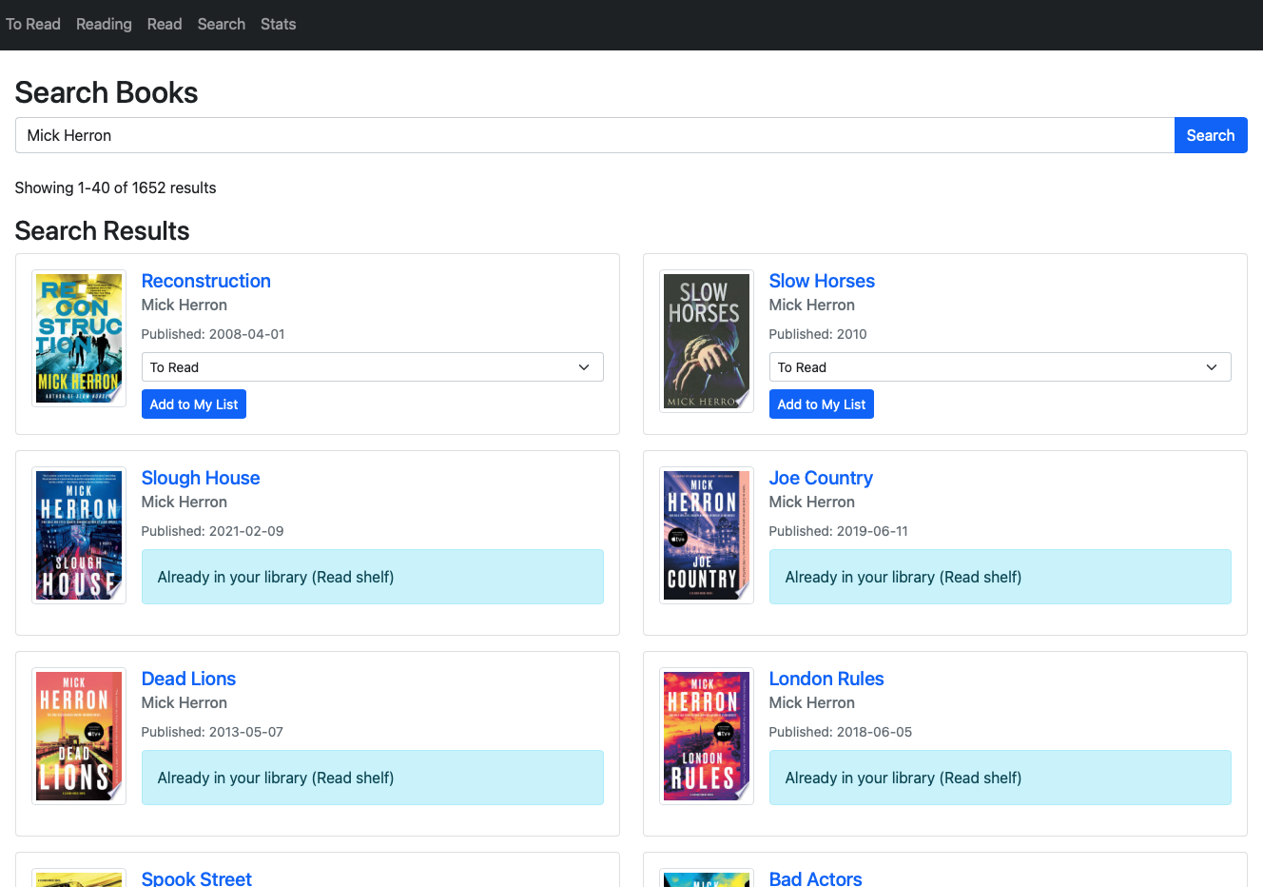Add Reconstruction to my list
Screen dimensions: 1263x887
(194, 404)
